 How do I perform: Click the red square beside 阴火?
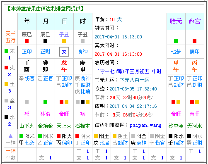click(77, 136)
